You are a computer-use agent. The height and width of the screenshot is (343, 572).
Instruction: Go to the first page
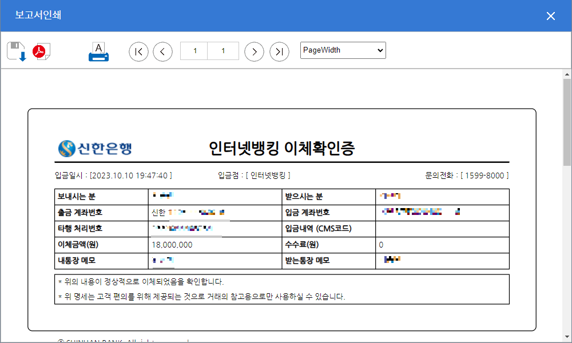click(x=138, y=52)
